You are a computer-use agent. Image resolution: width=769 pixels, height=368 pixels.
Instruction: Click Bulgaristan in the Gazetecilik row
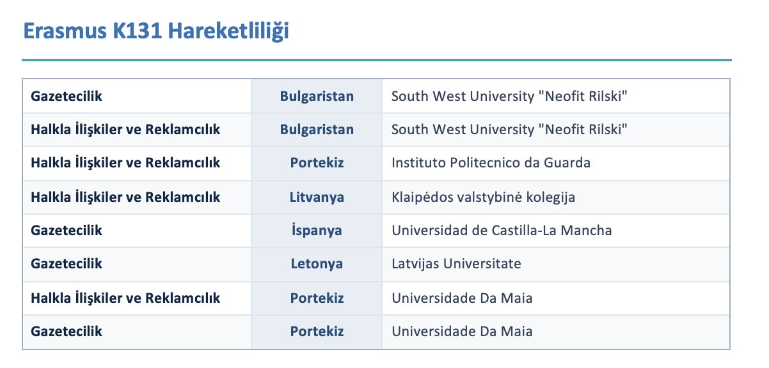[317, 96]
